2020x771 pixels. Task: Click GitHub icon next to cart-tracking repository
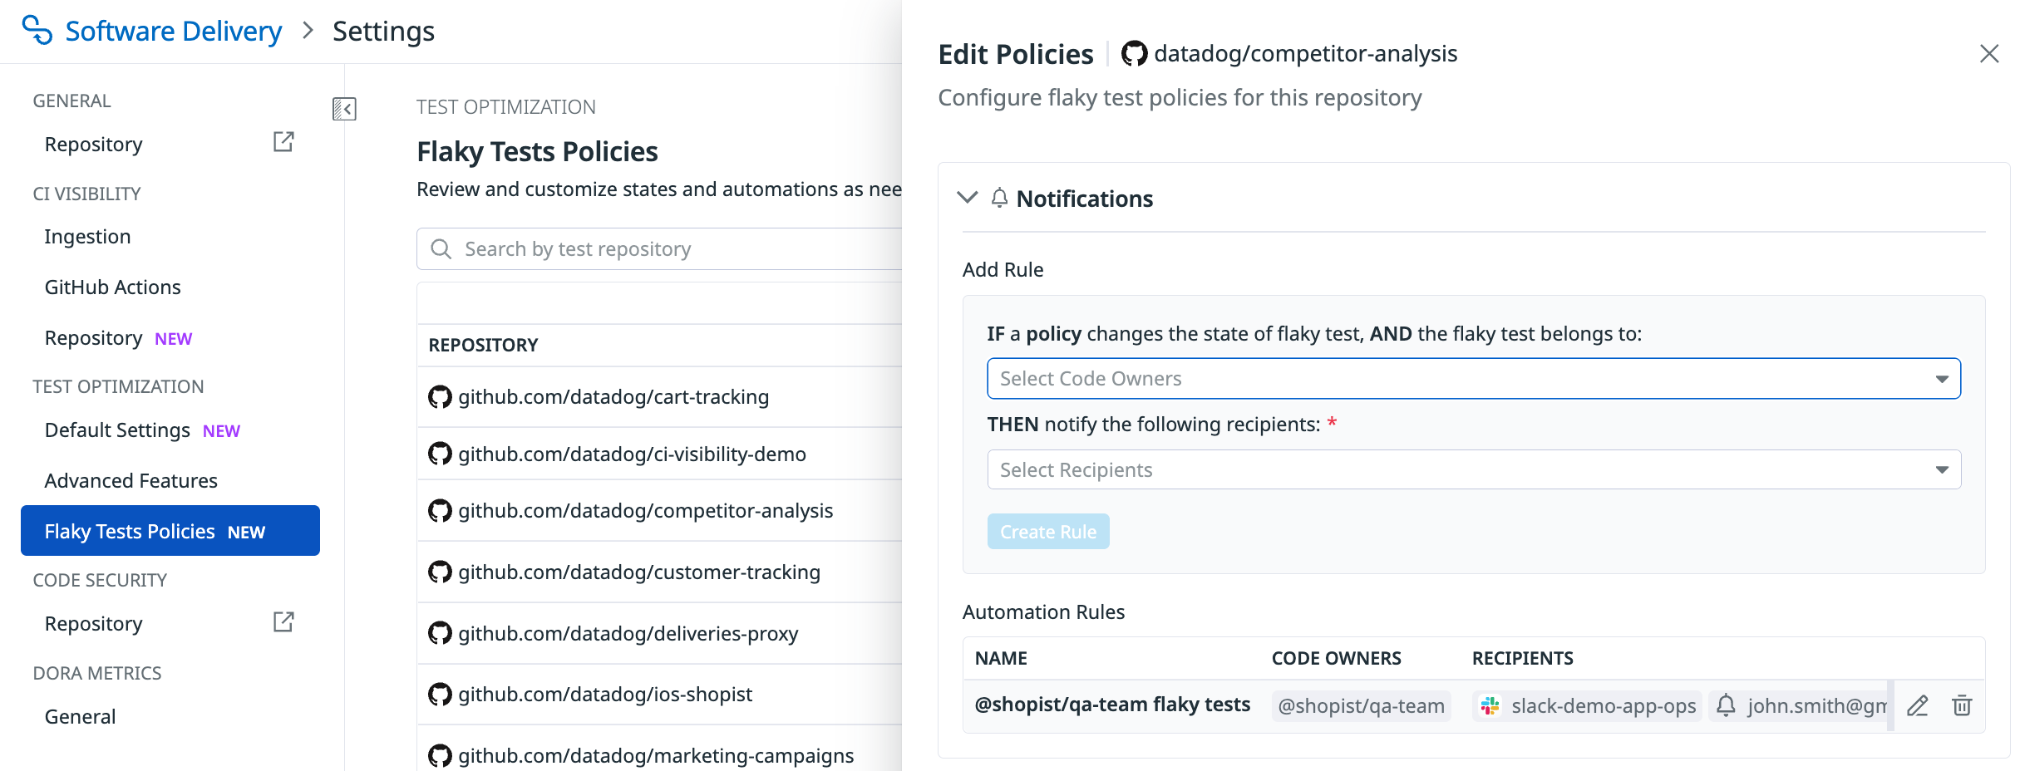(x=440, y=397)
